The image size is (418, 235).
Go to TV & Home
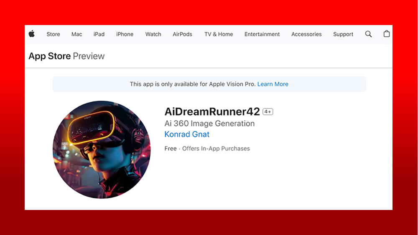[219, 34]
